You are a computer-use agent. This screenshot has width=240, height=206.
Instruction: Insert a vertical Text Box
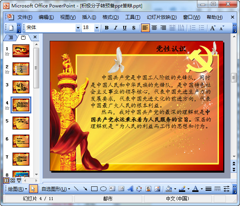pos(121,189)
